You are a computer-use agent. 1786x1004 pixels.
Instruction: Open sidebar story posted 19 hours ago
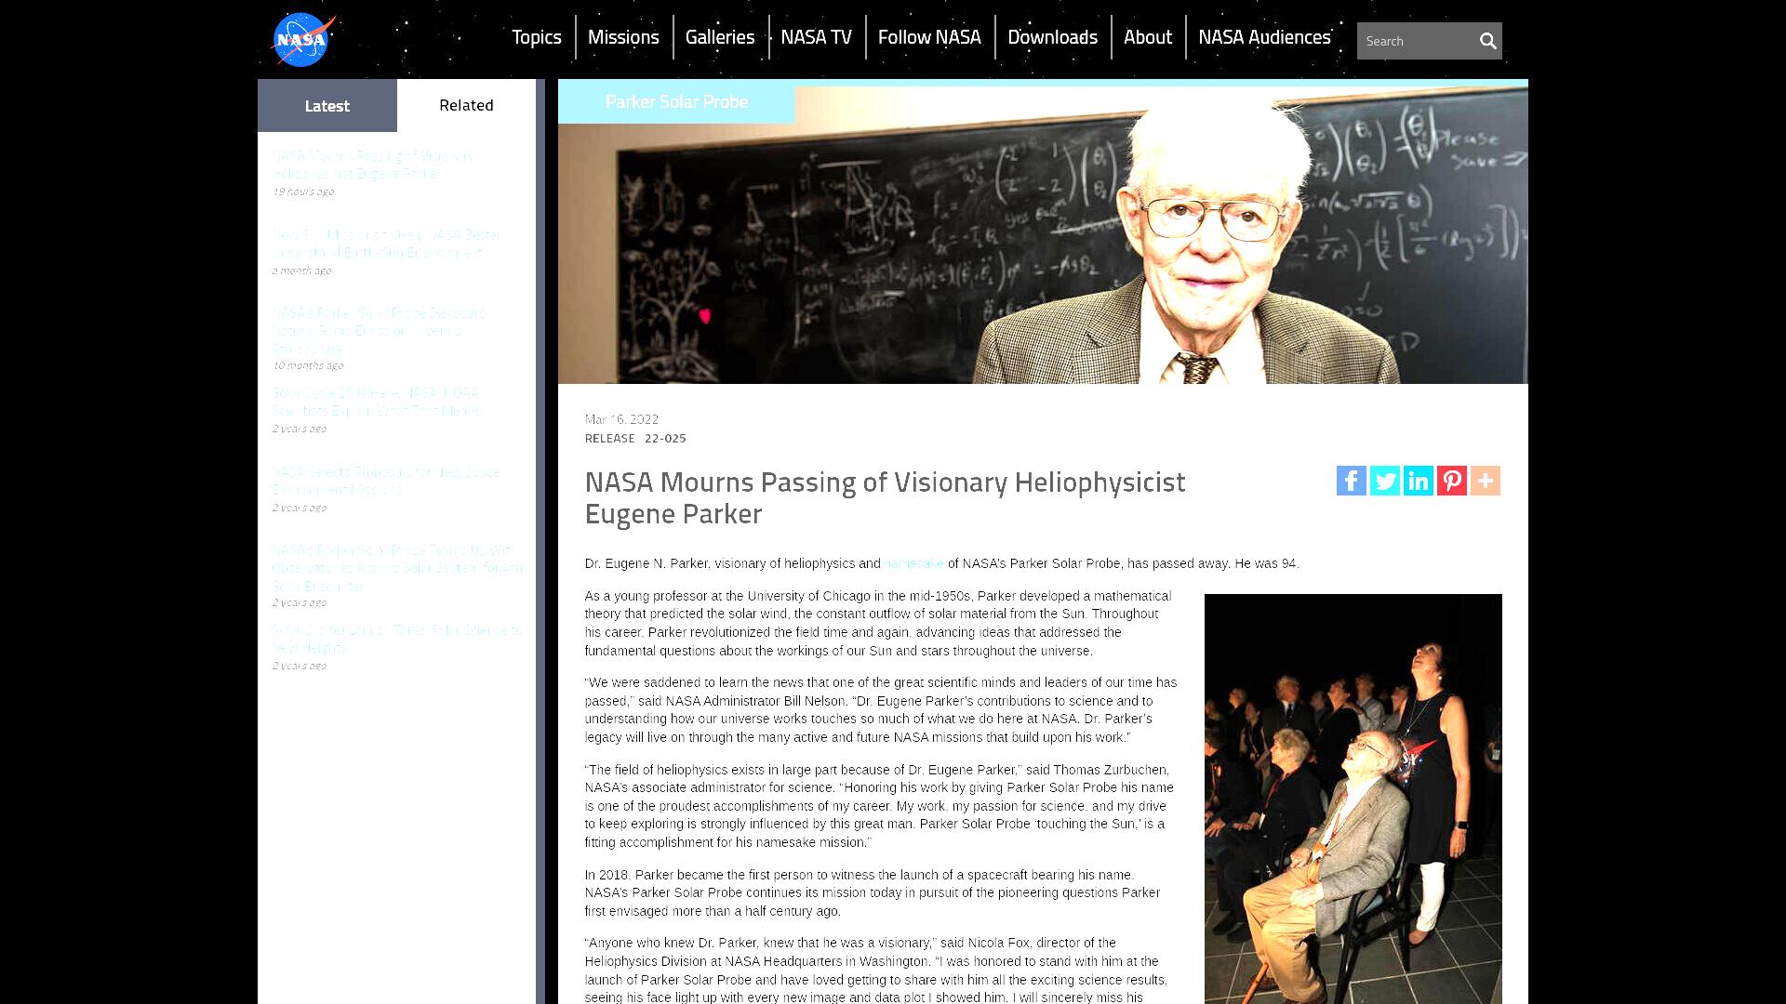point(374,165)
